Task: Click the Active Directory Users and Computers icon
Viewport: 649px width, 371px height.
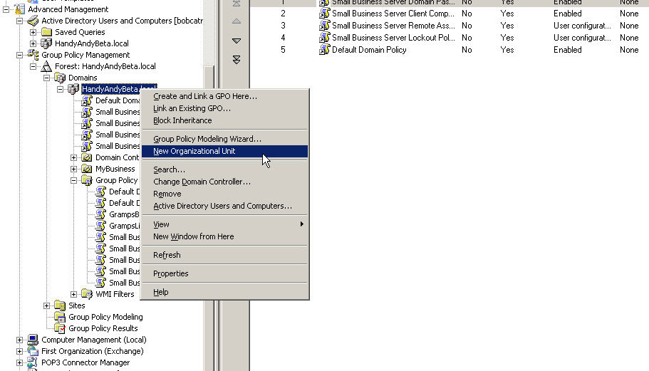Action: pos(33,21)
